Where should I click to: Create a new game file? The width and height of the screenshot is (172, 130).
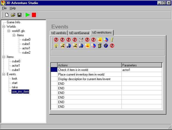click(7, 15)
